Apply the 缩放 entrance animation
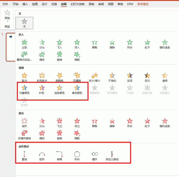This screenshot has width=179, height=177. pos(42,56)
